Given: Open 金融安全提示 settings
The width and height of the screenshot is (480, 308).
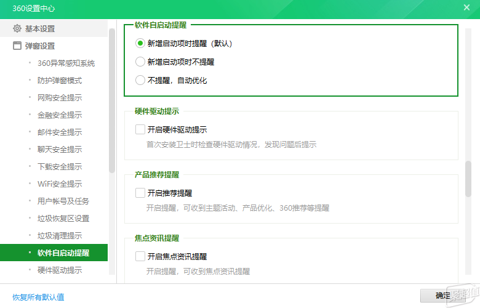Looking at the screenshot, I should (60, 115).
